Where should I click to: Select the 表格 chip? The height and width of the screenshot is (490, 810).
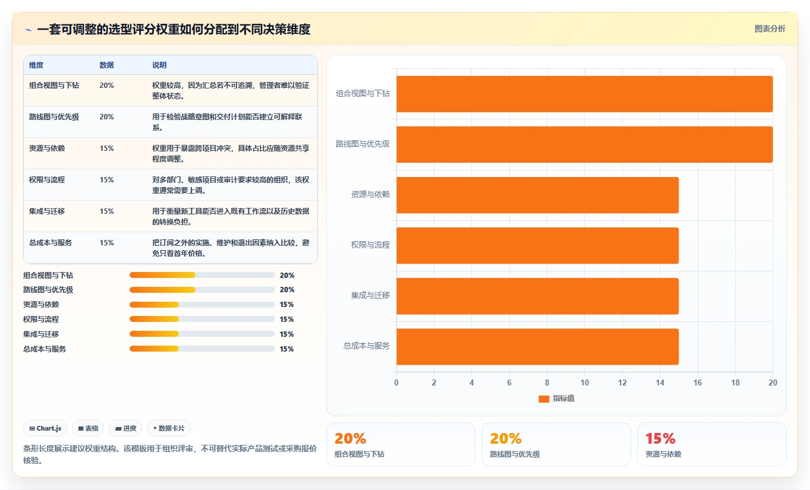coord(88,428)
